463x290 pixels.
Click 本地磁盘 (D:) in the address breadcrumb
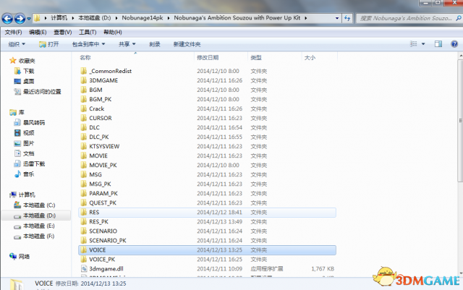[x=95, y=18]
